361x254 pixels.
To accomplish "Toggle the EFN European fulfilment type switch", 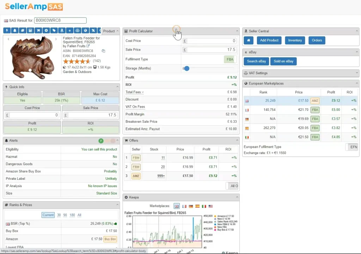I will [351, 147].
